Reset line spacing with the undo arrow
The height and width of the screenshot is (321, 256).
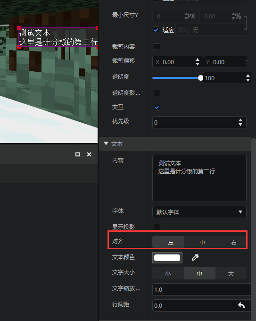click(x=241, y=305)
